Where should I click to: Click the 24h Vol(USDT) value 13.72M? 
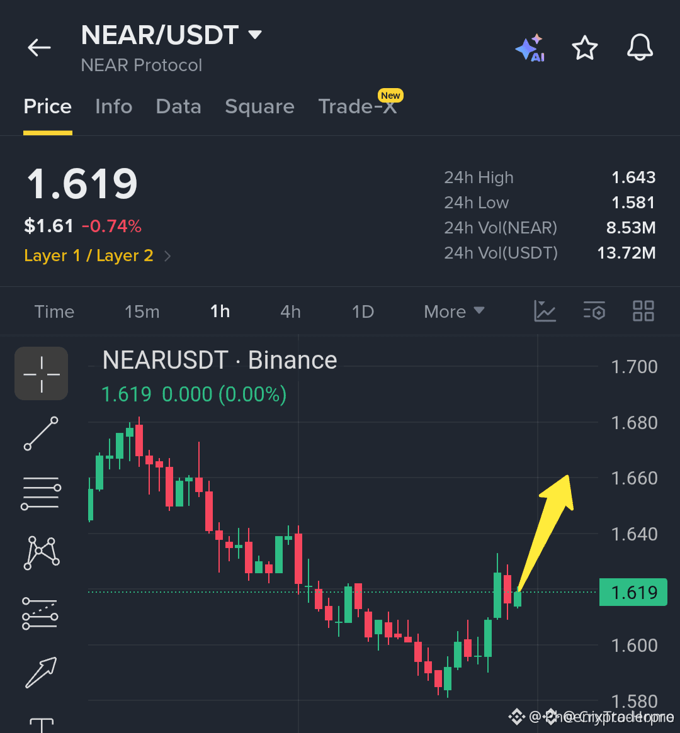coord(626,254)
